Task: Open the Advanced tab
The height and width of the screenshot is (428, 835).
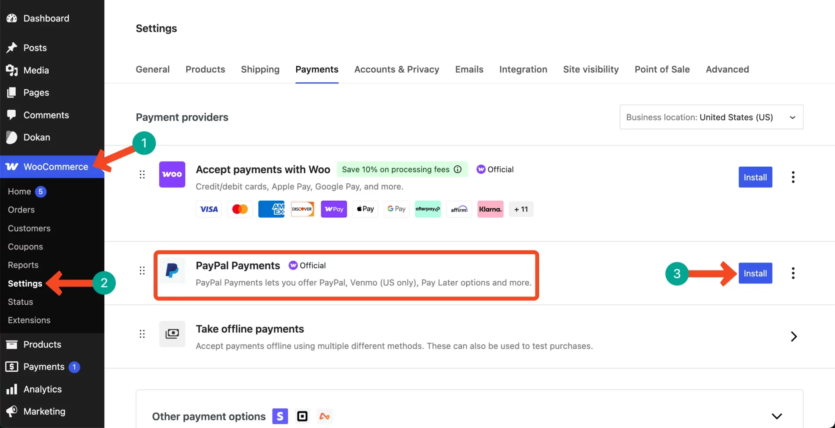Action: pyautogui.click(x=728, y=69)
